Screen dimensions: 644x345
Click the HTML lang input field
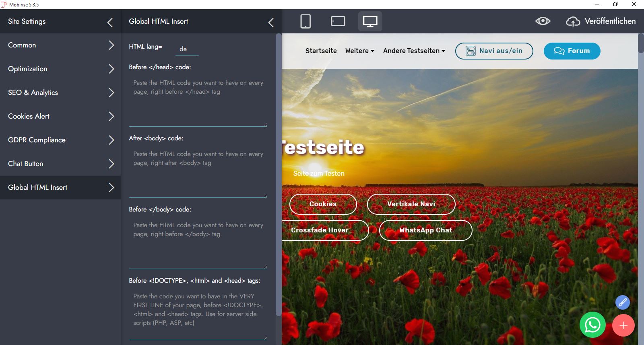(187, 49)
